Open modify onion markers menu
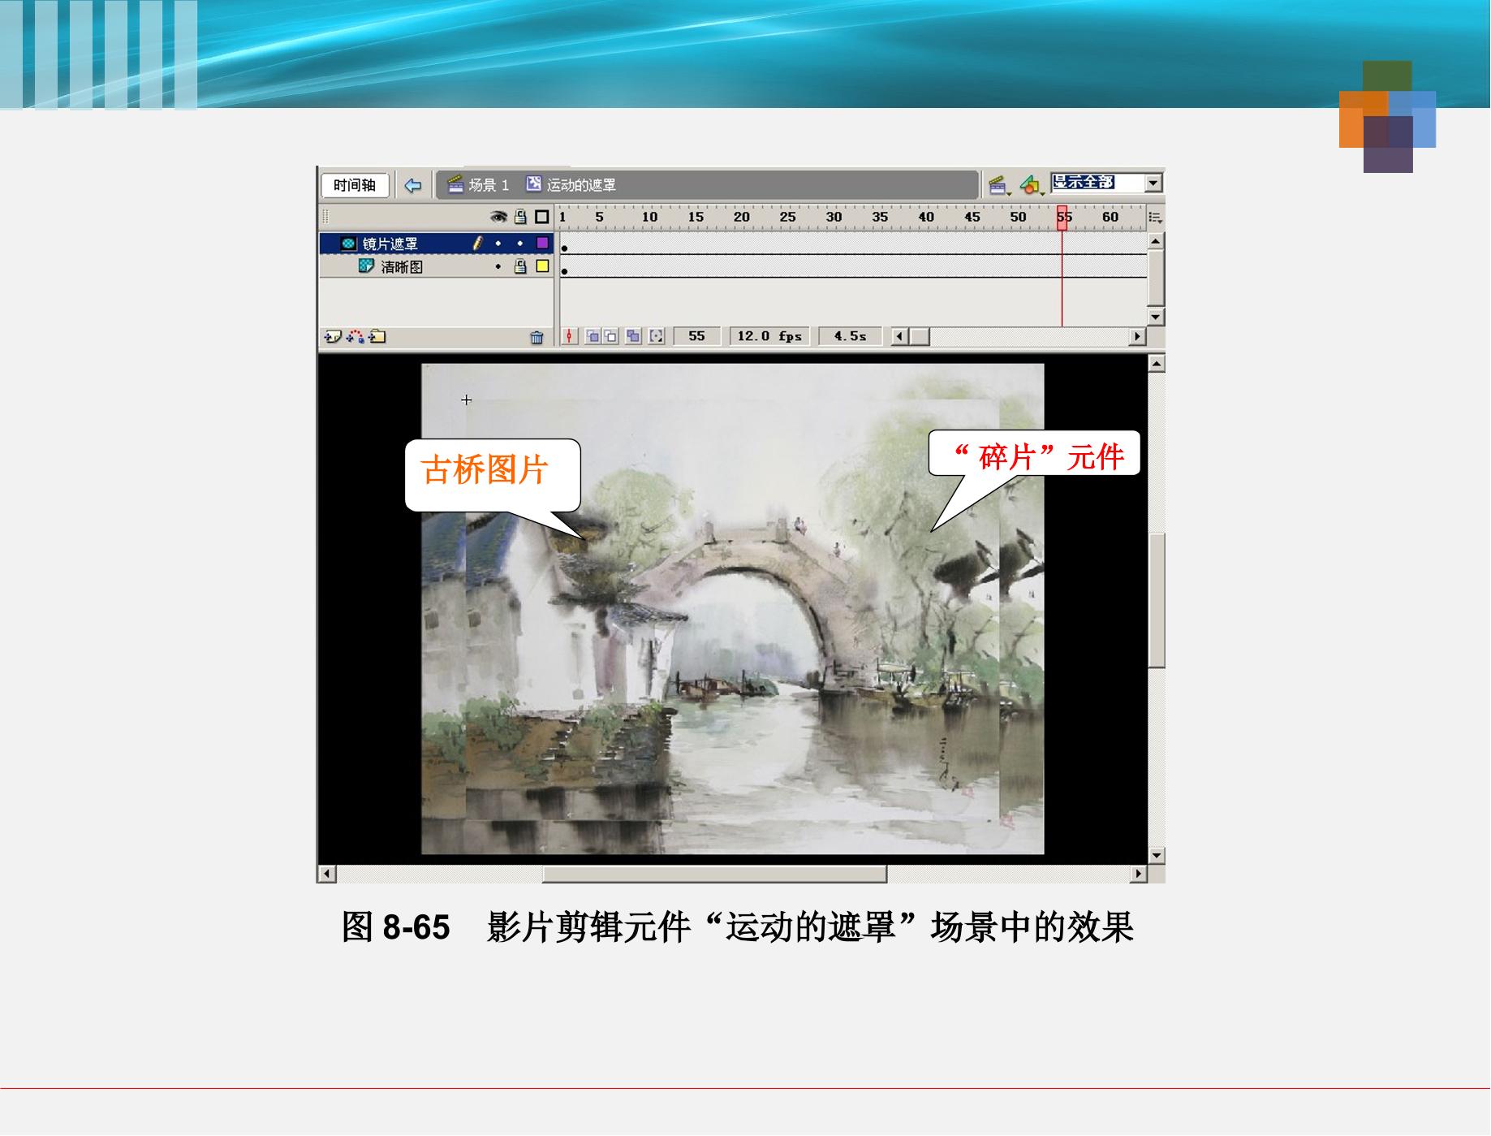Image resolution: width=1491 pixels, height=1136 pixels. coord(657,336)
